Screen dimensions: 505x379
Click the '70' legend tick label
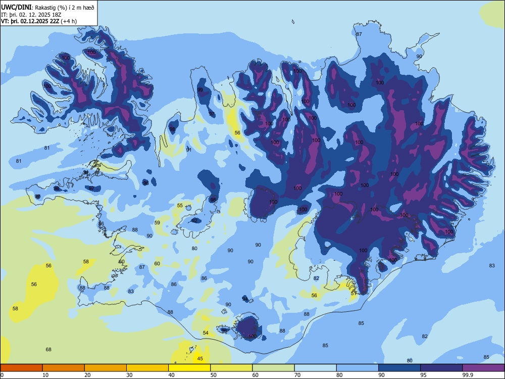(x=297, y=375)
